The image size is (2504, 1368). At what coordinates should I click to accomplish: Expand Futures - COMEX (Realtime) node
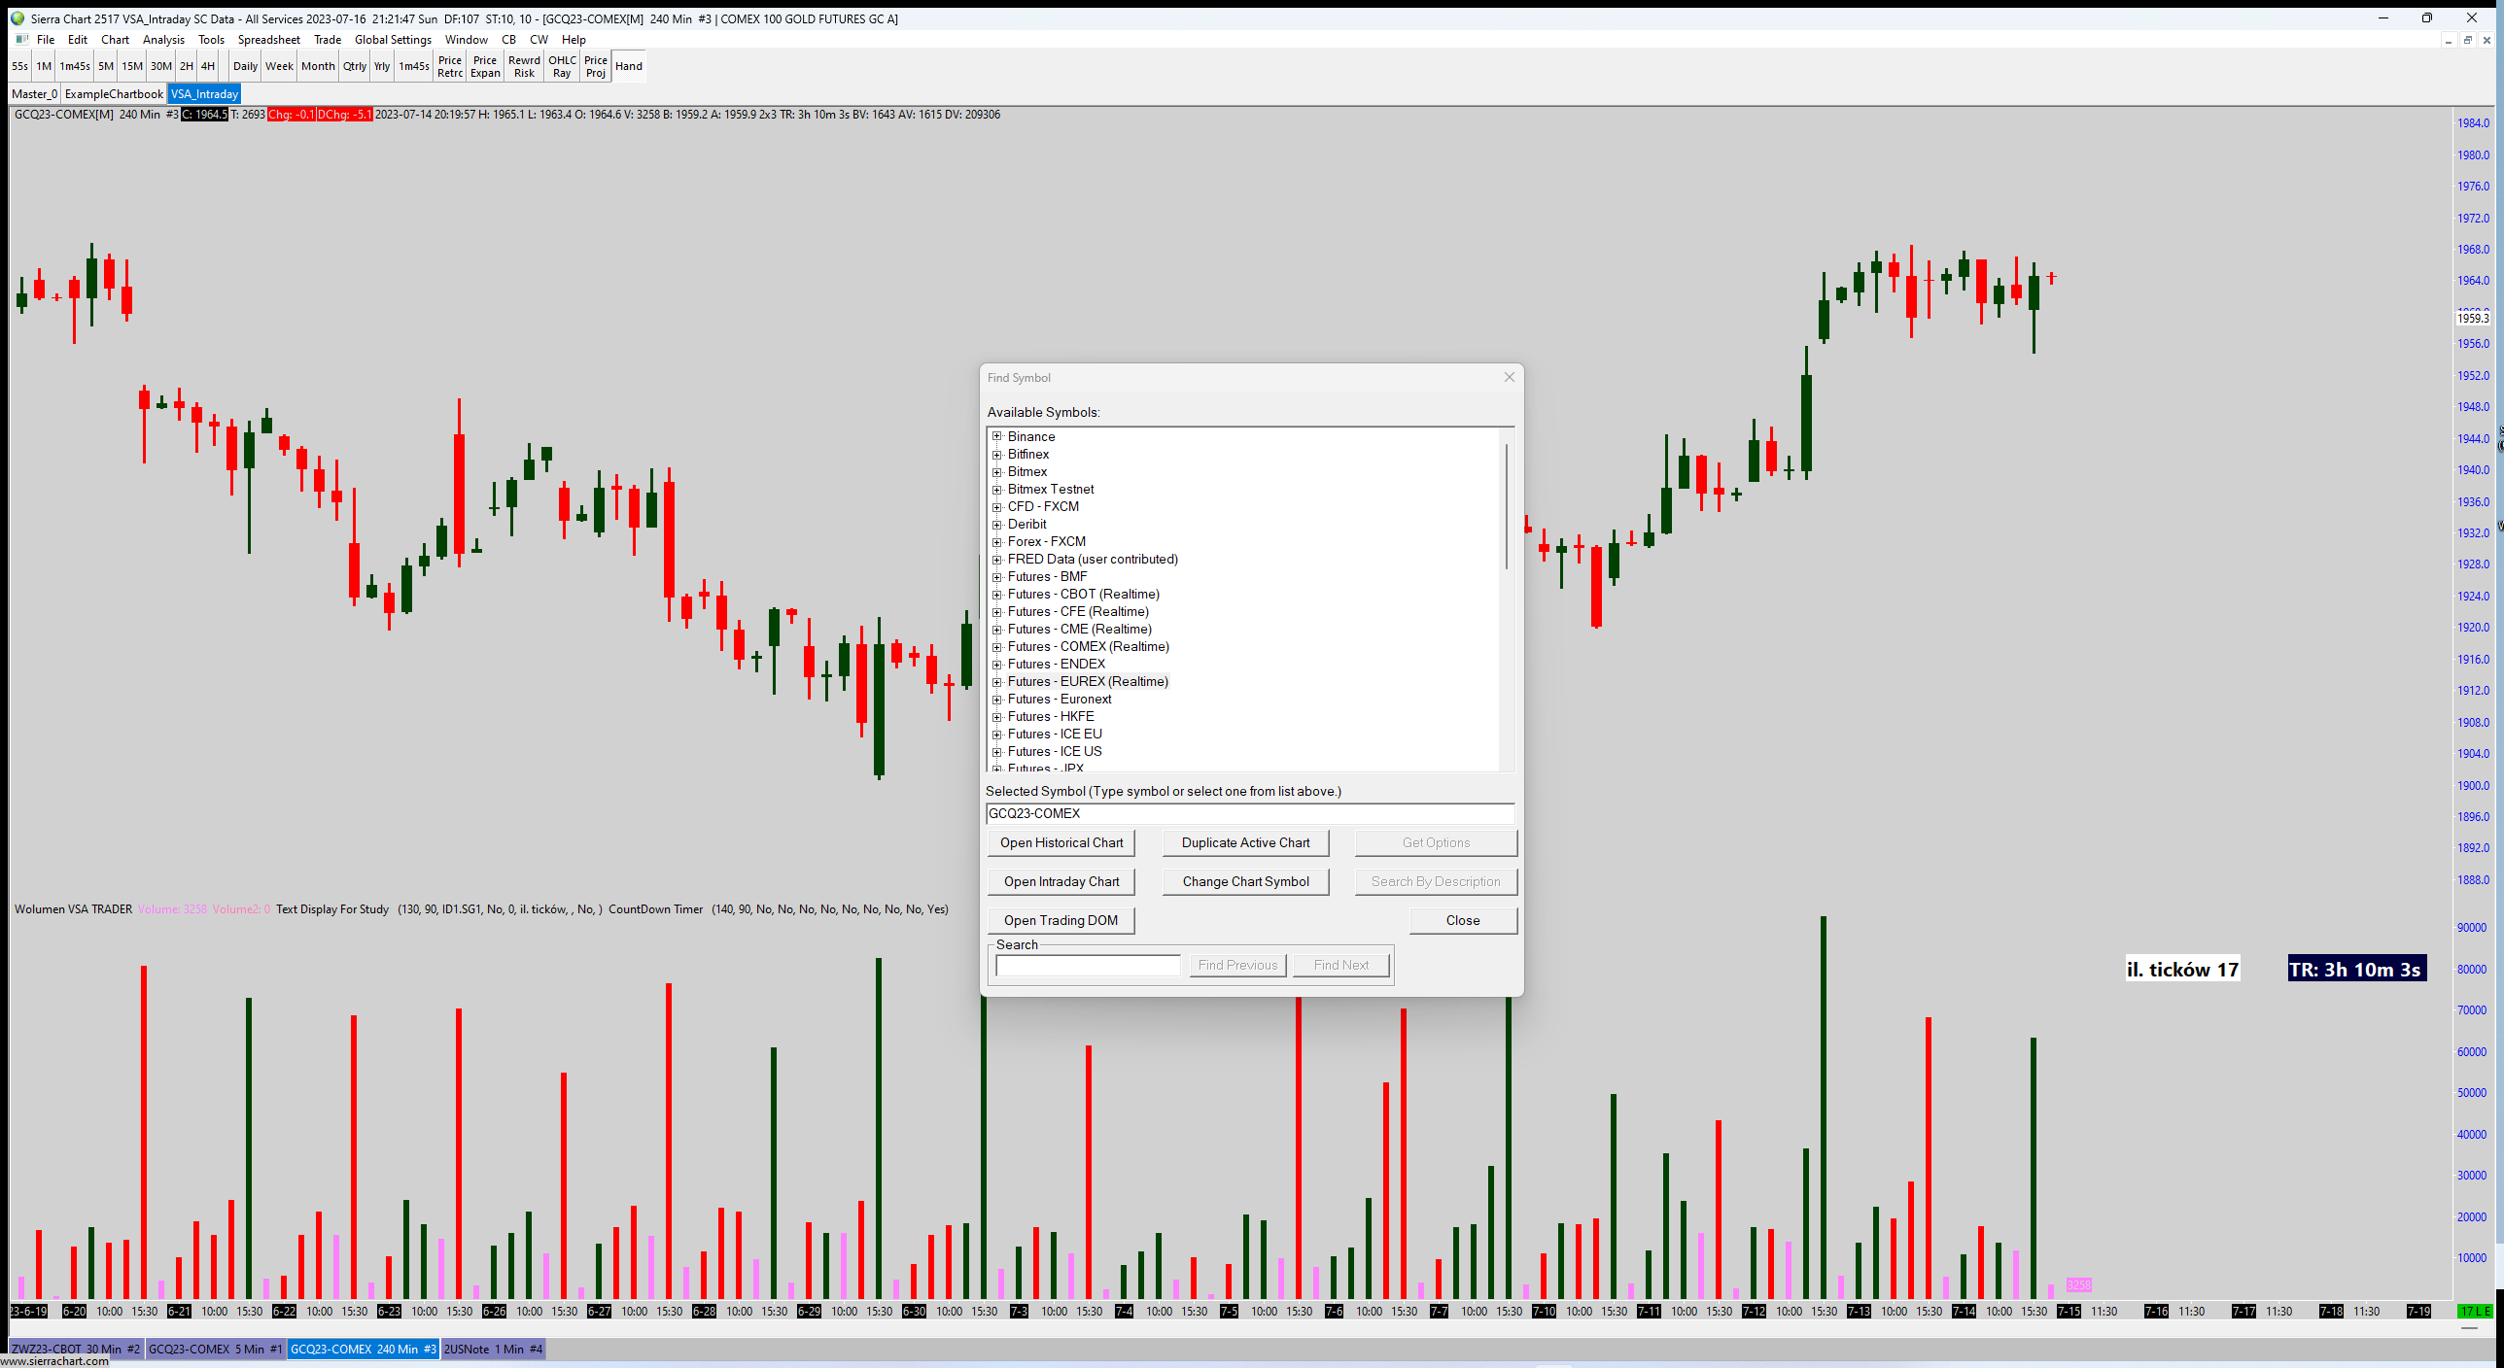(x=996, y=647)
